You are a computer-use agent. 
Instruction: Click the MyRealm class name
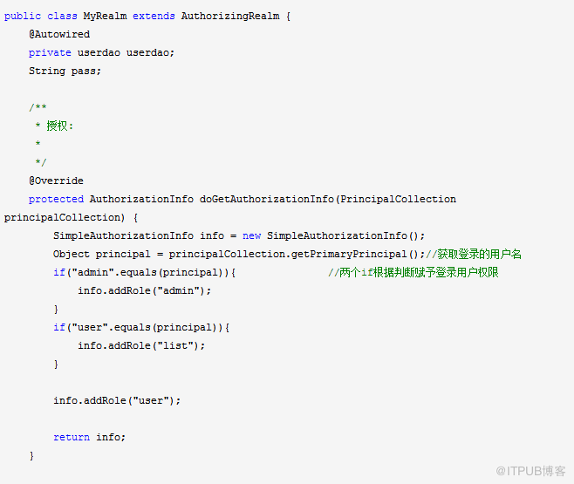pos(106,16)
